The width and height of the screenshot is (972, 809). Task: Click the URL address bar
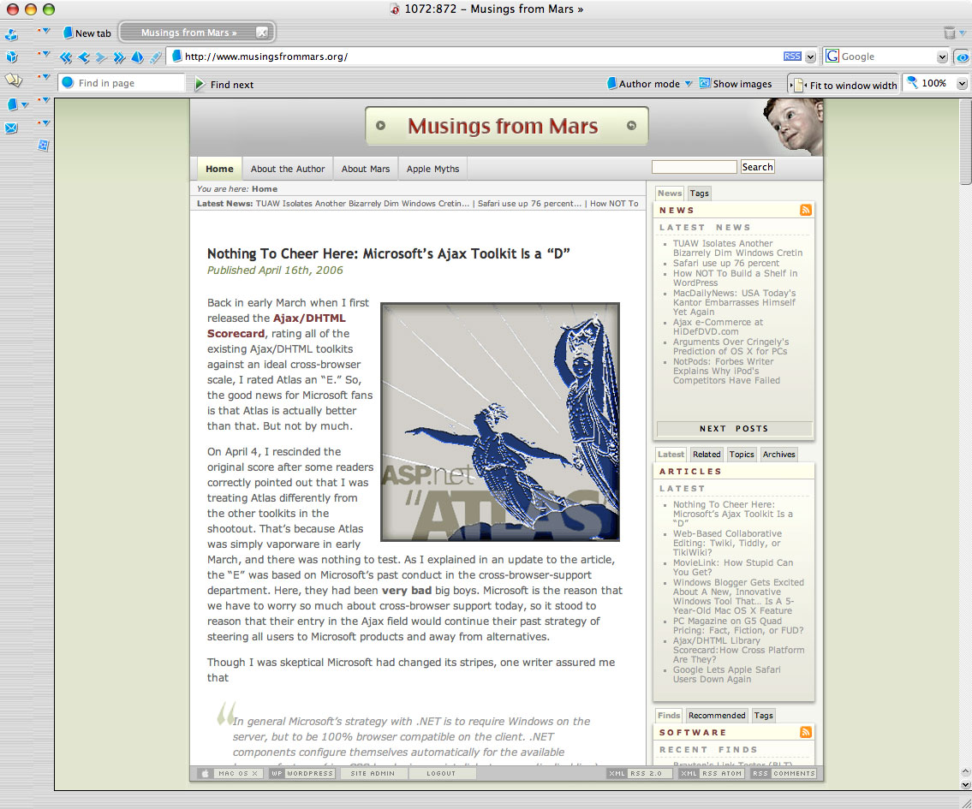tap(484, 57)
